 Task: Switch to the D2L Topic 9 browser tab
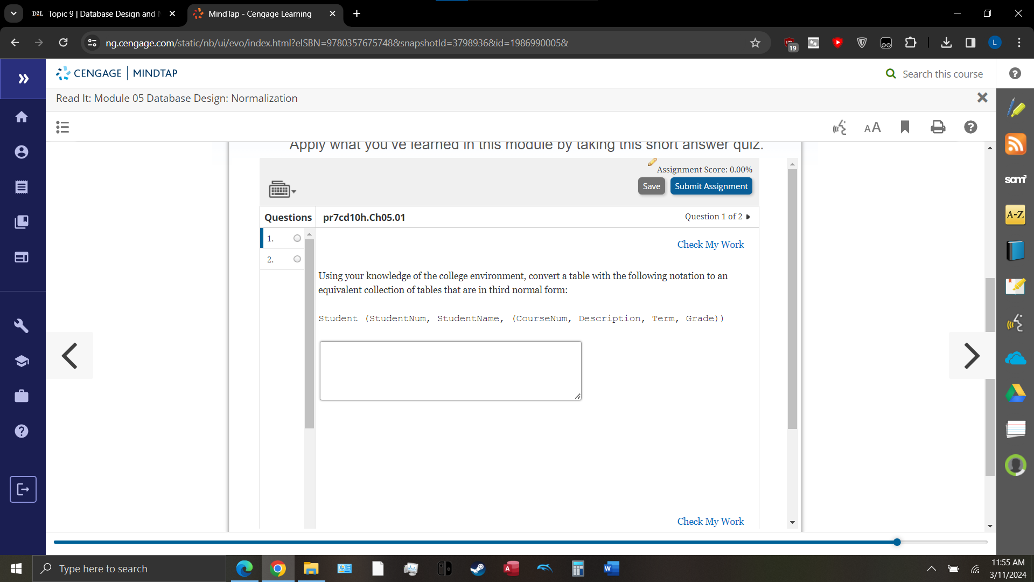[97, 13]
